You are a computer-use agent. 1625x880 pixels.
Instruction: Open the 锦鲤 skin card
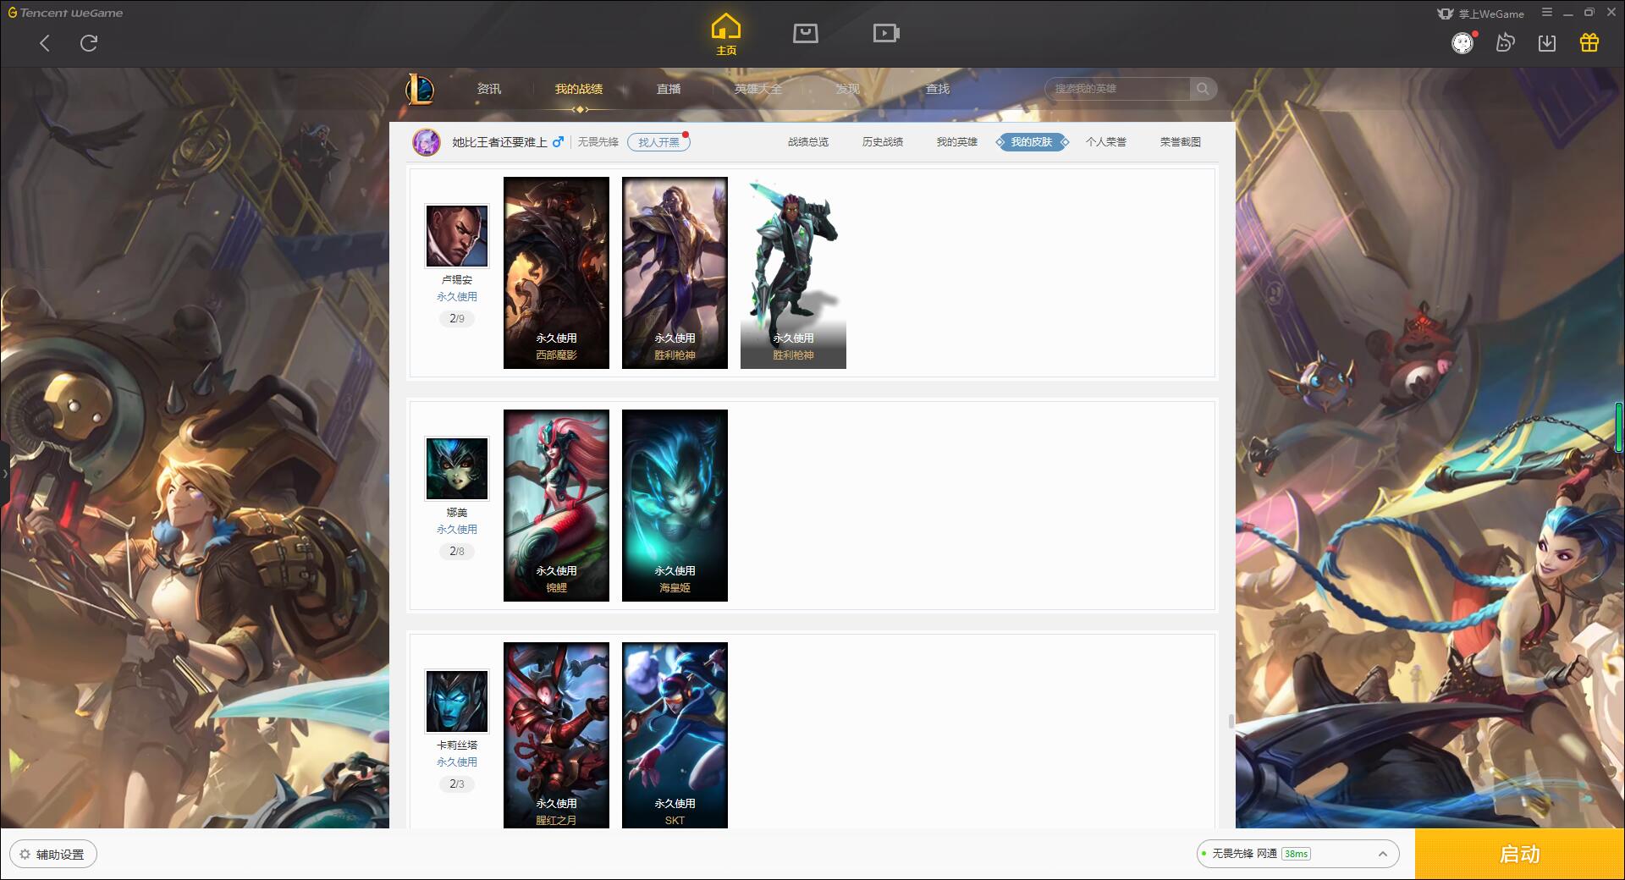tap(556, 505)
